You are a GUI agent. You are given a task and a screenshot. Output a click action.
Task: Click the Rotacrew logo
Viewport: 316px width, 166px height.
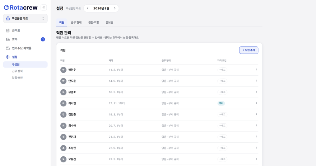20,8
